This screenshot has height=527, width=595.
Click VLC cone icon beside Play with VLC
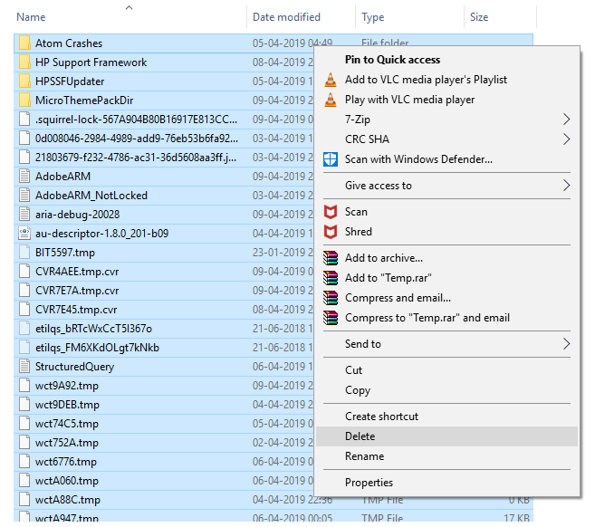click(x=331, y=100)
